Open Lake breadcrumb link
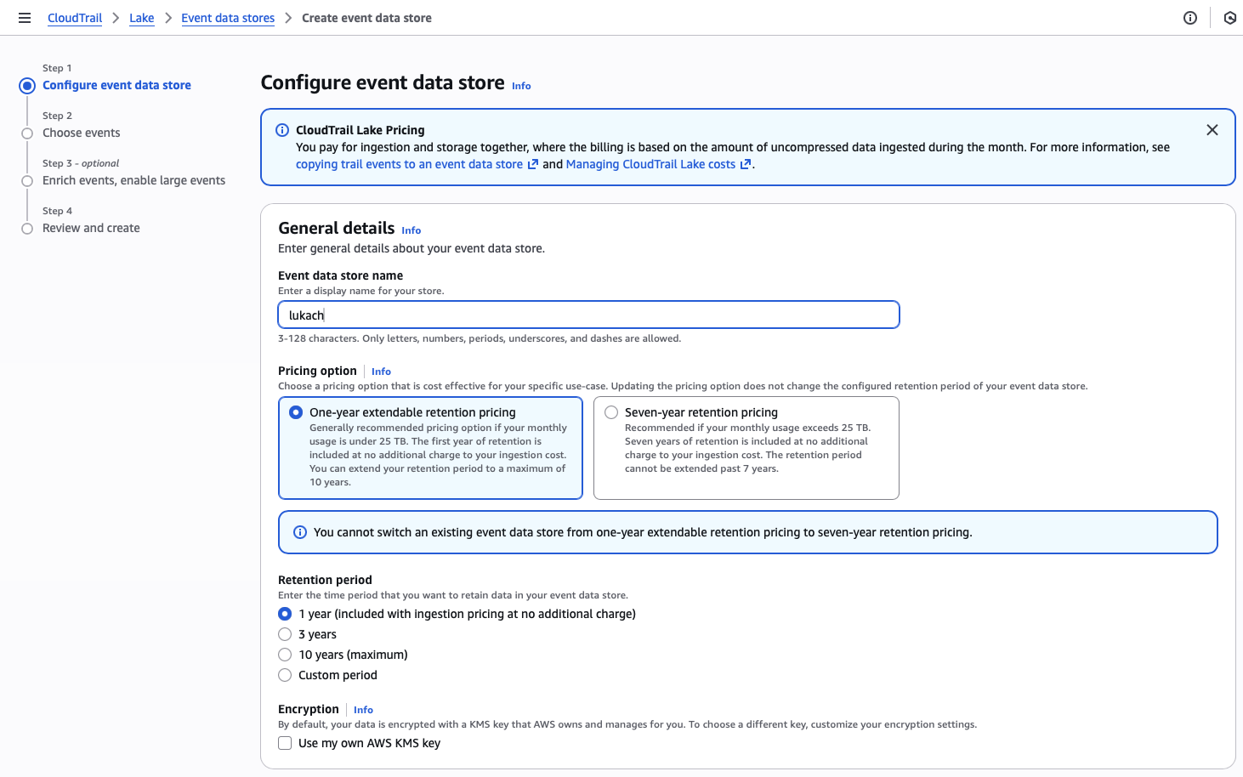Screen dimensions: 1243x777 (x=142, y=18)
